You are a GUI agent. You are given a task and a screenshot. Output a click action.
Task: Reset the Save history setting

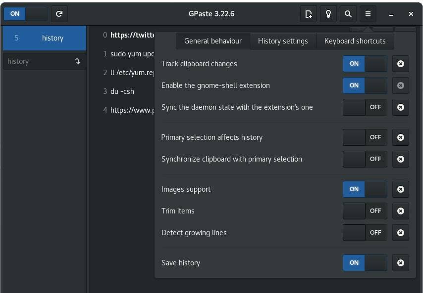point(401,263)
